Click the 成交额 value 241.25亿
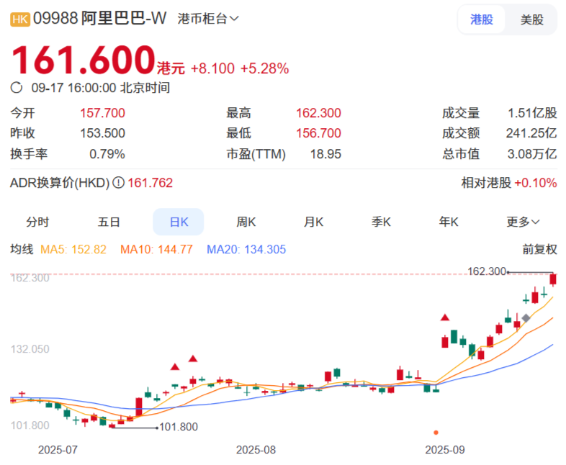Image resolution: width=566 pixels, height=465 pixels. (x=531, y=133)
